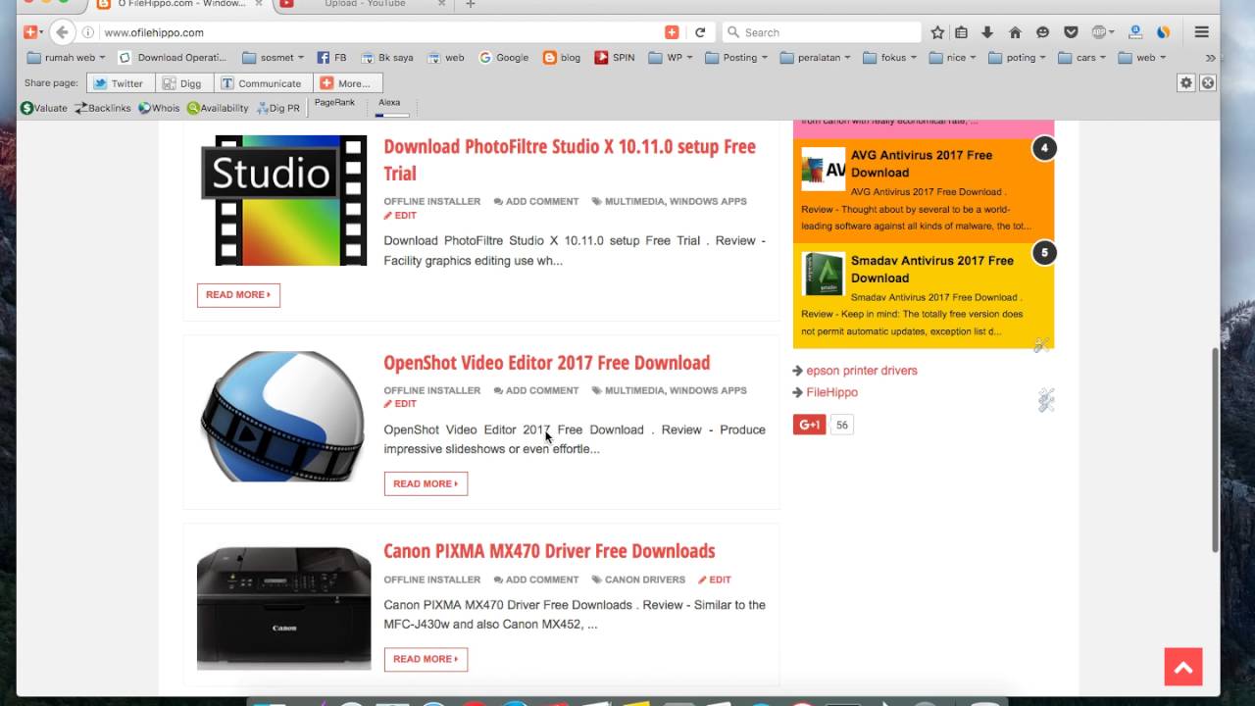This screenshot has height=706, width=1255.
Task: Click the PhotoFiltre Studio thumbnail image
Action: coord(284,200)
